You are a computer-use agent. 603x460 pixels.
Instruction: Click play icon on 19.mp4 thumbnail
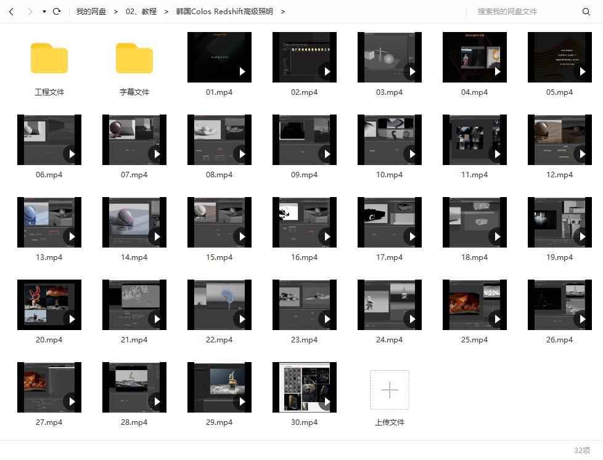[x=582, y=236]
